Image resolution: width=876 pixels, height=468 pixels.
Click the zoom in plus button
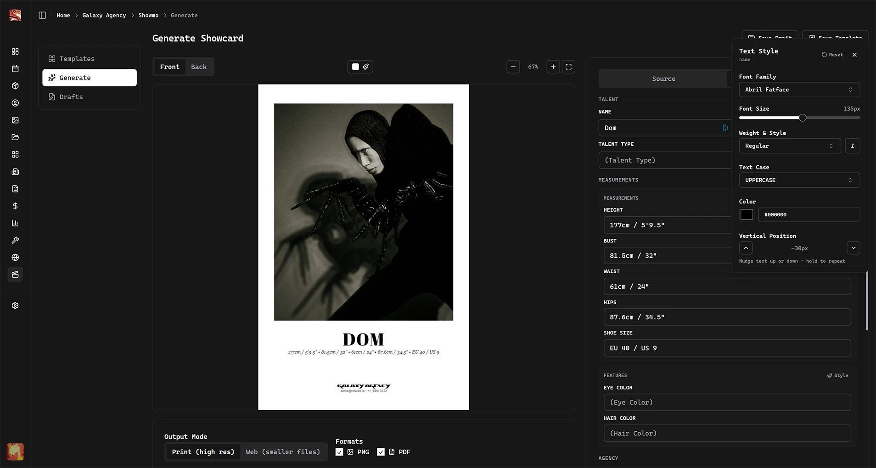point(553,67)
